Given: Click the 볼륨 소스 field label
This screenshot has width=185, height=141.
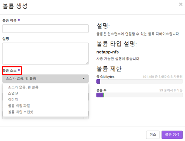Looking at the screenshot, I should 9,70.
